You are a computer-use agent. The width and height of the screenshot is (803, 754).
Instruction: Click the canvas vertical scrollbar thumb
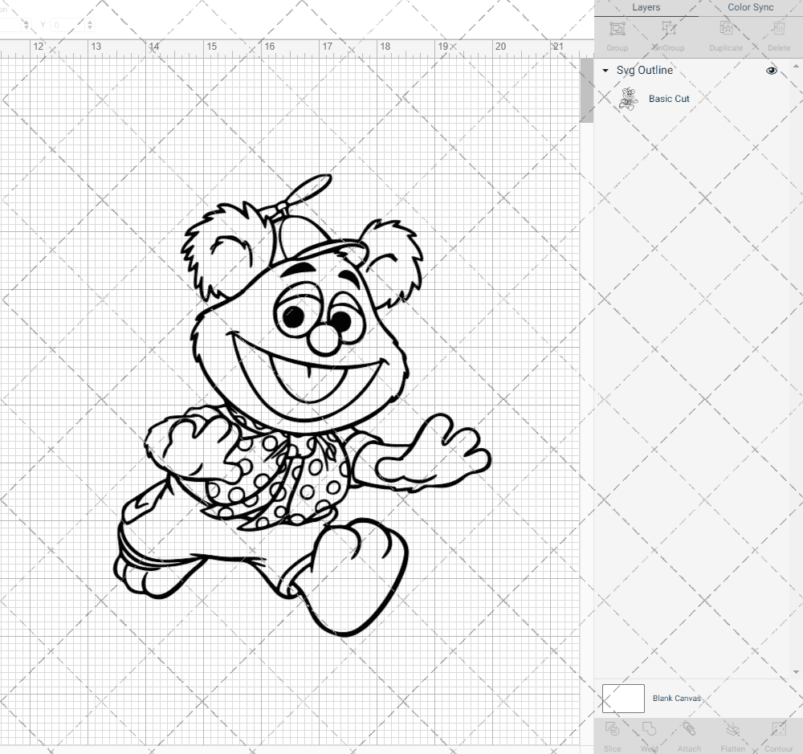(x=586, y=91)
